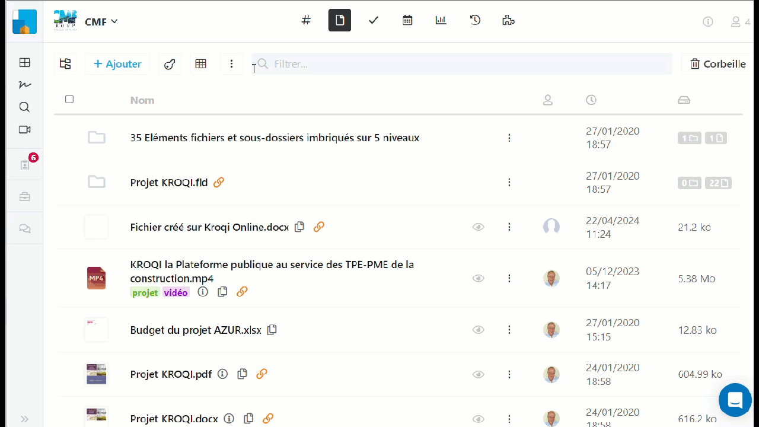The width and height of the screenshot is (759, 427).
Task: Open the CMF workspace dropdown
Action: (x=101, y=21)
